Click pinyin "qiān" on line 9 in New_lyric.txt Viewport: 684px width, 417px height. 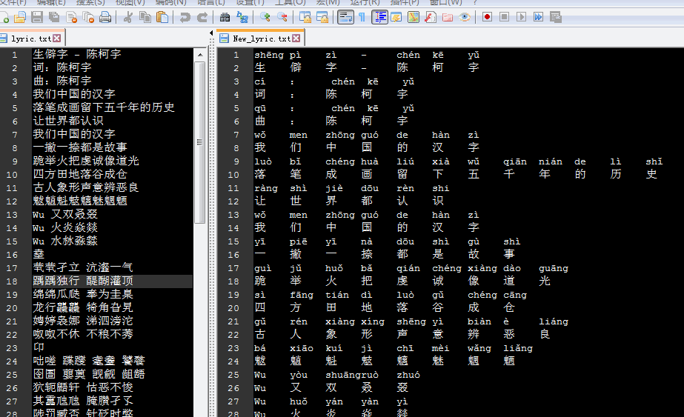click(x=515, y=161)
